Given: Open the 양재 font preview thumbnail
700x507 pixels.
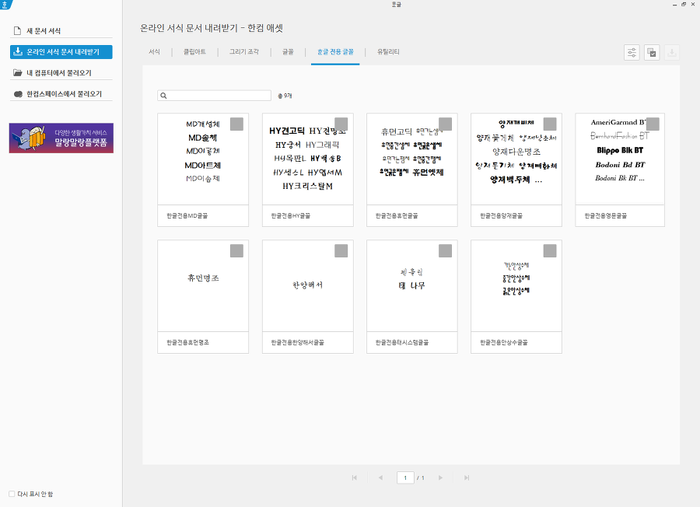Looking at the screenshot, I should tap(516, 159).
